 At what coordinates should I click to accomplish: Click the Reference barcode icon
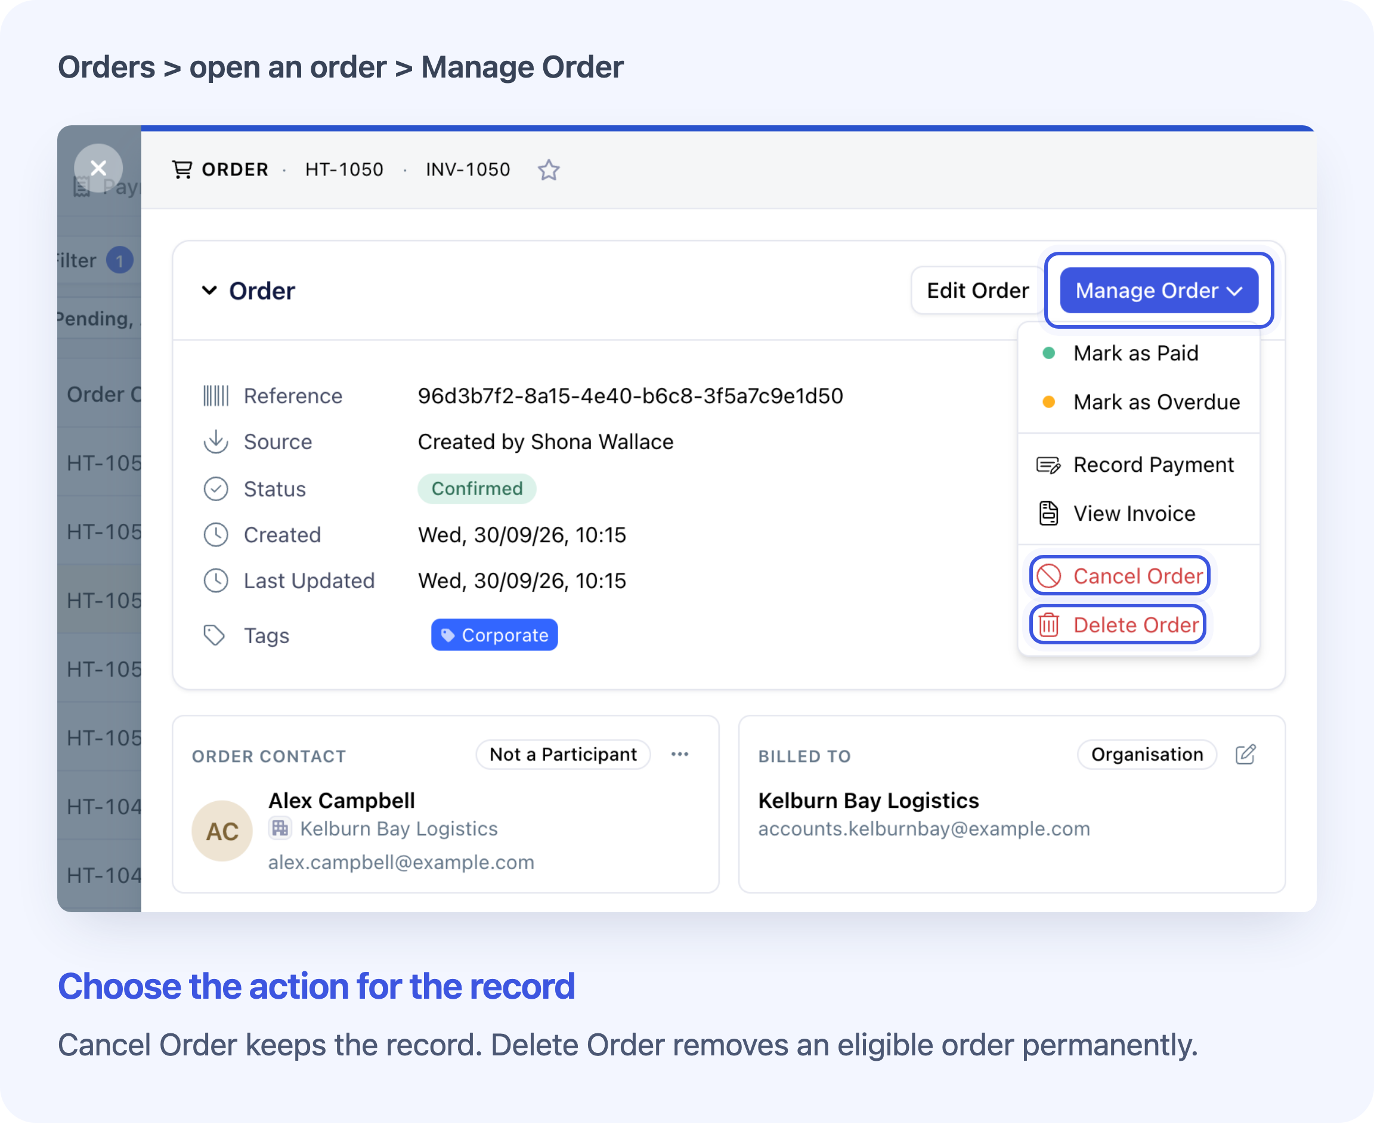[215, 396]
